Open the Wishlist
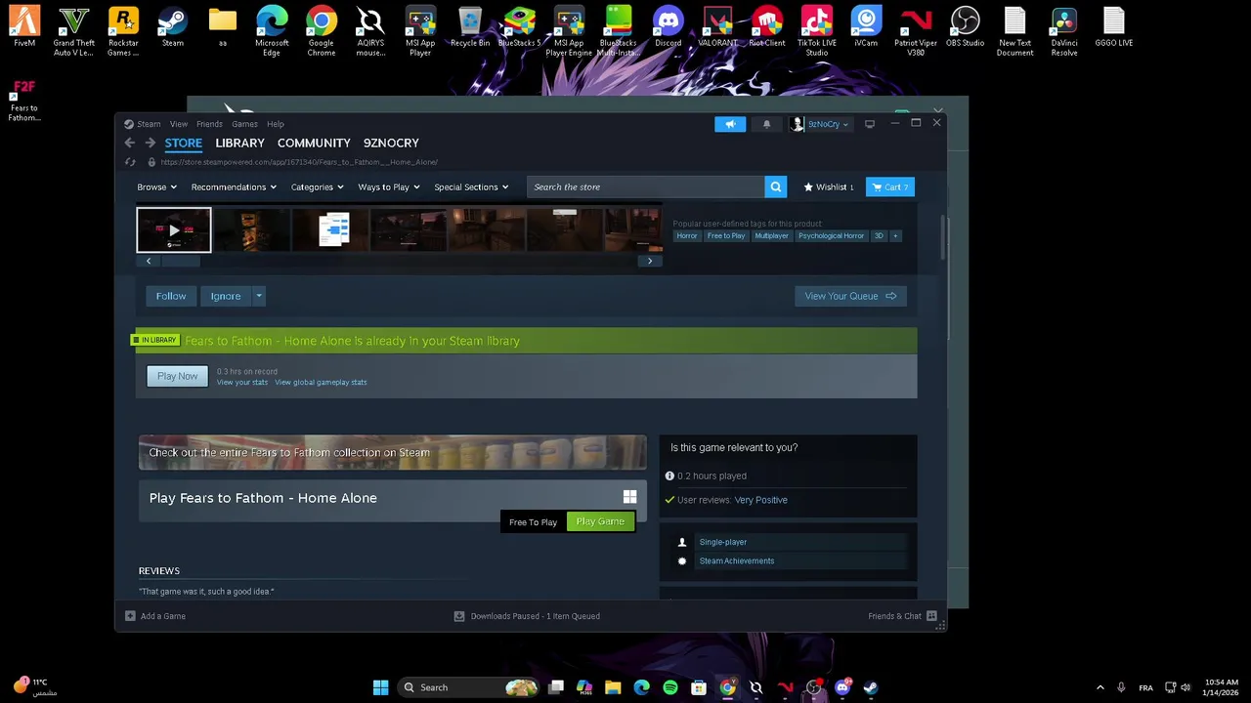Screen dimensions: 1251x703 click(x=828, y=186)
